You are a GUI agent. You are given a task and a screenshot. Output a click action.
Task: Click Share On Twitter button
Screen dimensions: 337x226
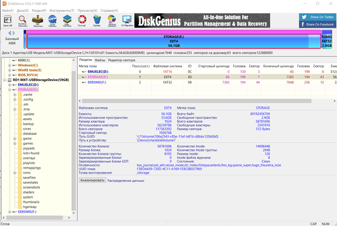(x=317, y=17)
